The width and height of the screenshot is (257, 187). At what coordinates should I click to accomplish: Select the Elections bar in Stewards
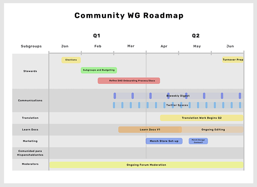click(x=71, y=60)
